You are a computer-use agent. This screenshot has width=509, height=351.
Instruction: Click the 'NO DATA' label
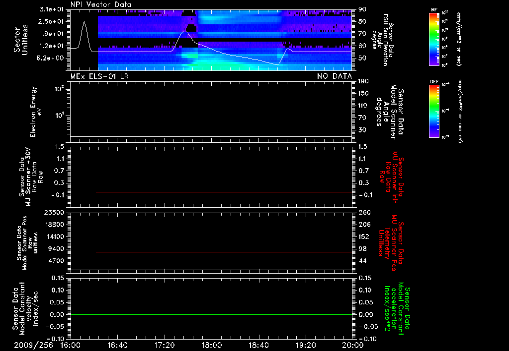pyautogui.click(x=335, y=76)
